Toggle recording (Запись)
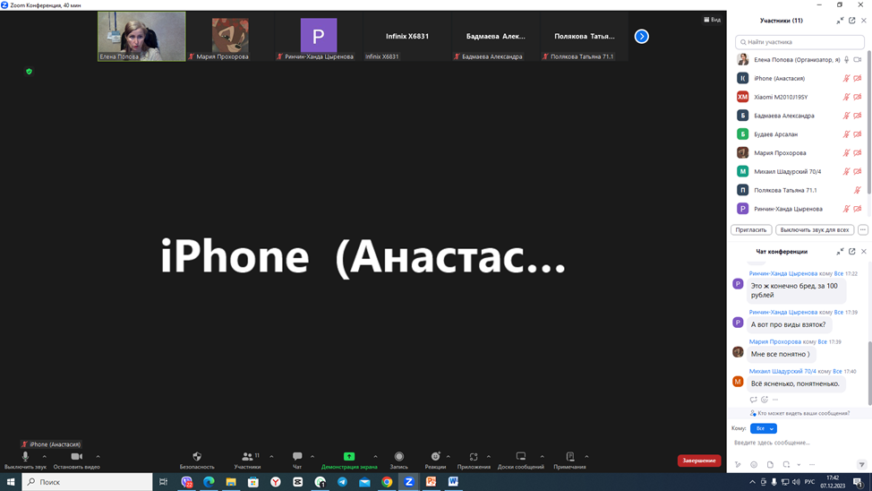The image size is (872, 491). (398, 460)
